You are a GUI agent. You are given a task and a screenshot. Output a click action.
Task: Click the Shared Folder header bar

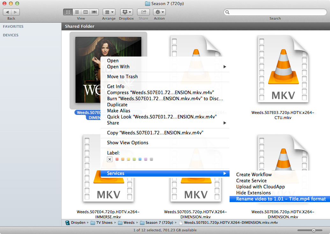[196, 26]
